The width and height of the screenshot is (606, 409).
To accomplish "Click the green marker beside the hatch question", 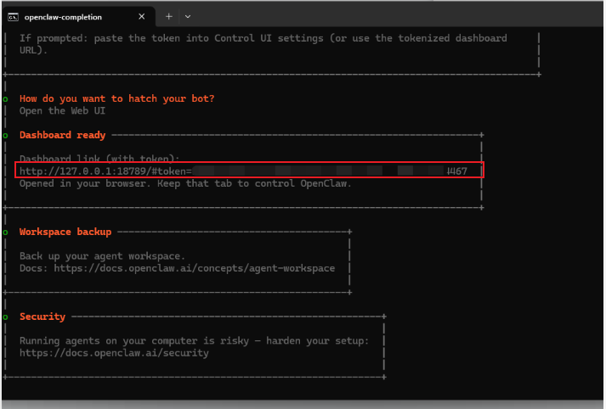I will (x=5, y=99).
